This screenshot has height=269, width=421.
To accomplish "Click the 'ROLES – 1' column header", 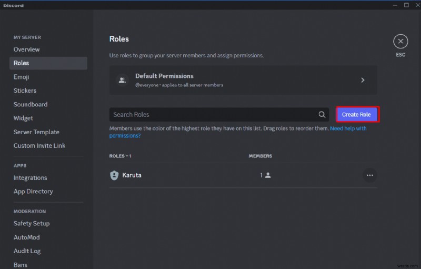I will (120, 156).
